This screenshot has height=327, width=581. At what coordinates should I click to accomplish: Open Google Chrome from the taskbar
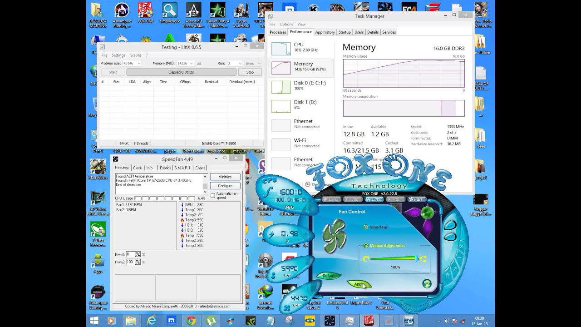click(191, 321)
